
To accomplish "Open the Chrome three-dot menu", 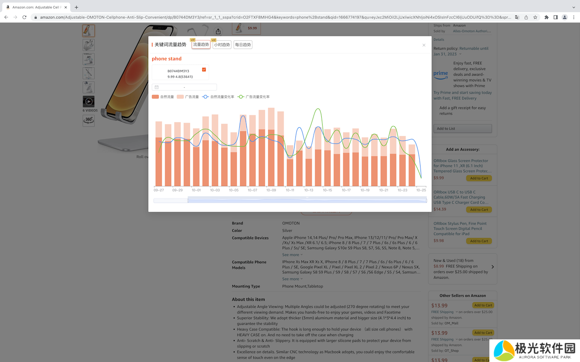I will pyautogui.click(x=574, y=17).
